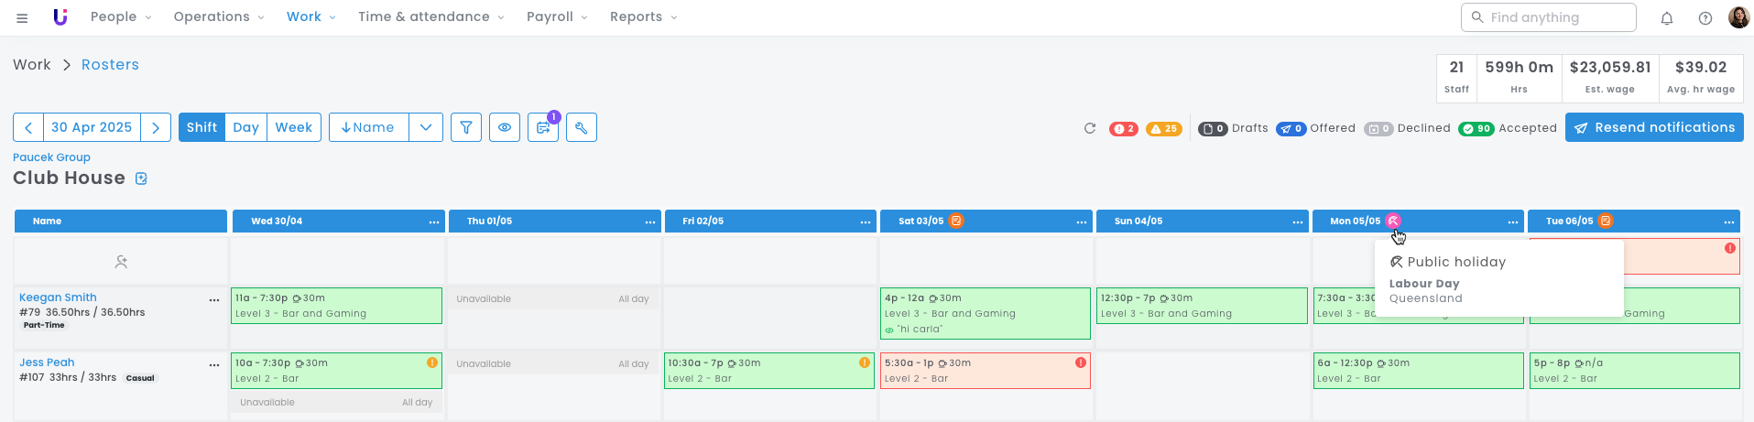The width and height of the screenshot is (1754, 422).
Task: Click the calendar icon with purple badge
Action: tap(543, 127)
